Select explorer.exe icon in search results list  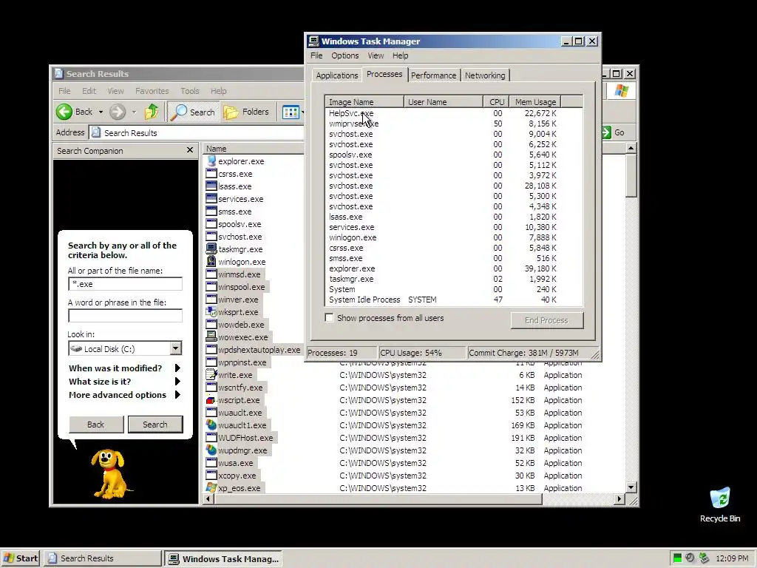coord(211,160)
